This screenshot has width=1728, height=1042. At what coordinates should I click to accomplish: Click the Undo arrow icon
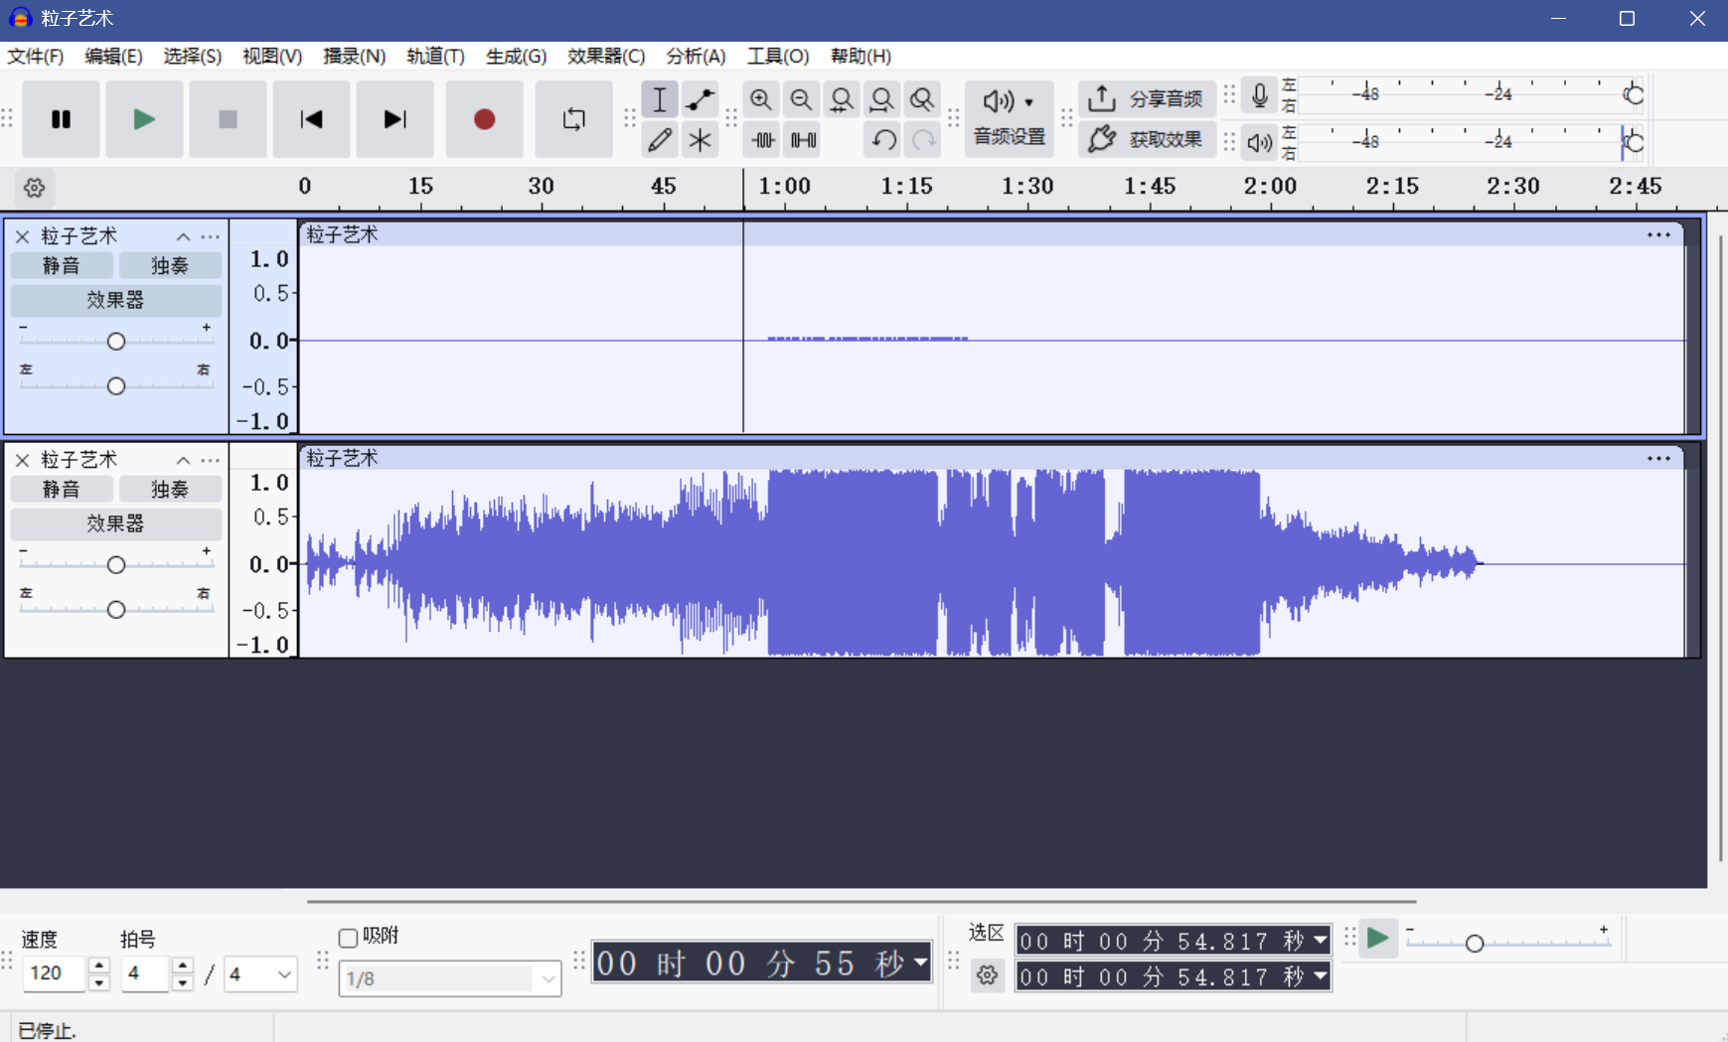pyautogui.click(x=883, y=140)
